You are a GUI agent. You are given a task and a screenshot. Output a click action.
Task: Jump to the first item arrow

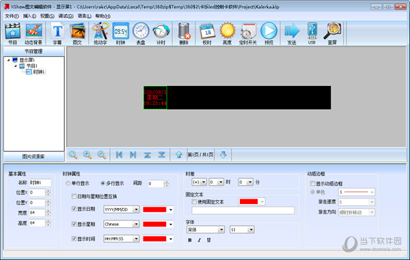tap(119, 155)
